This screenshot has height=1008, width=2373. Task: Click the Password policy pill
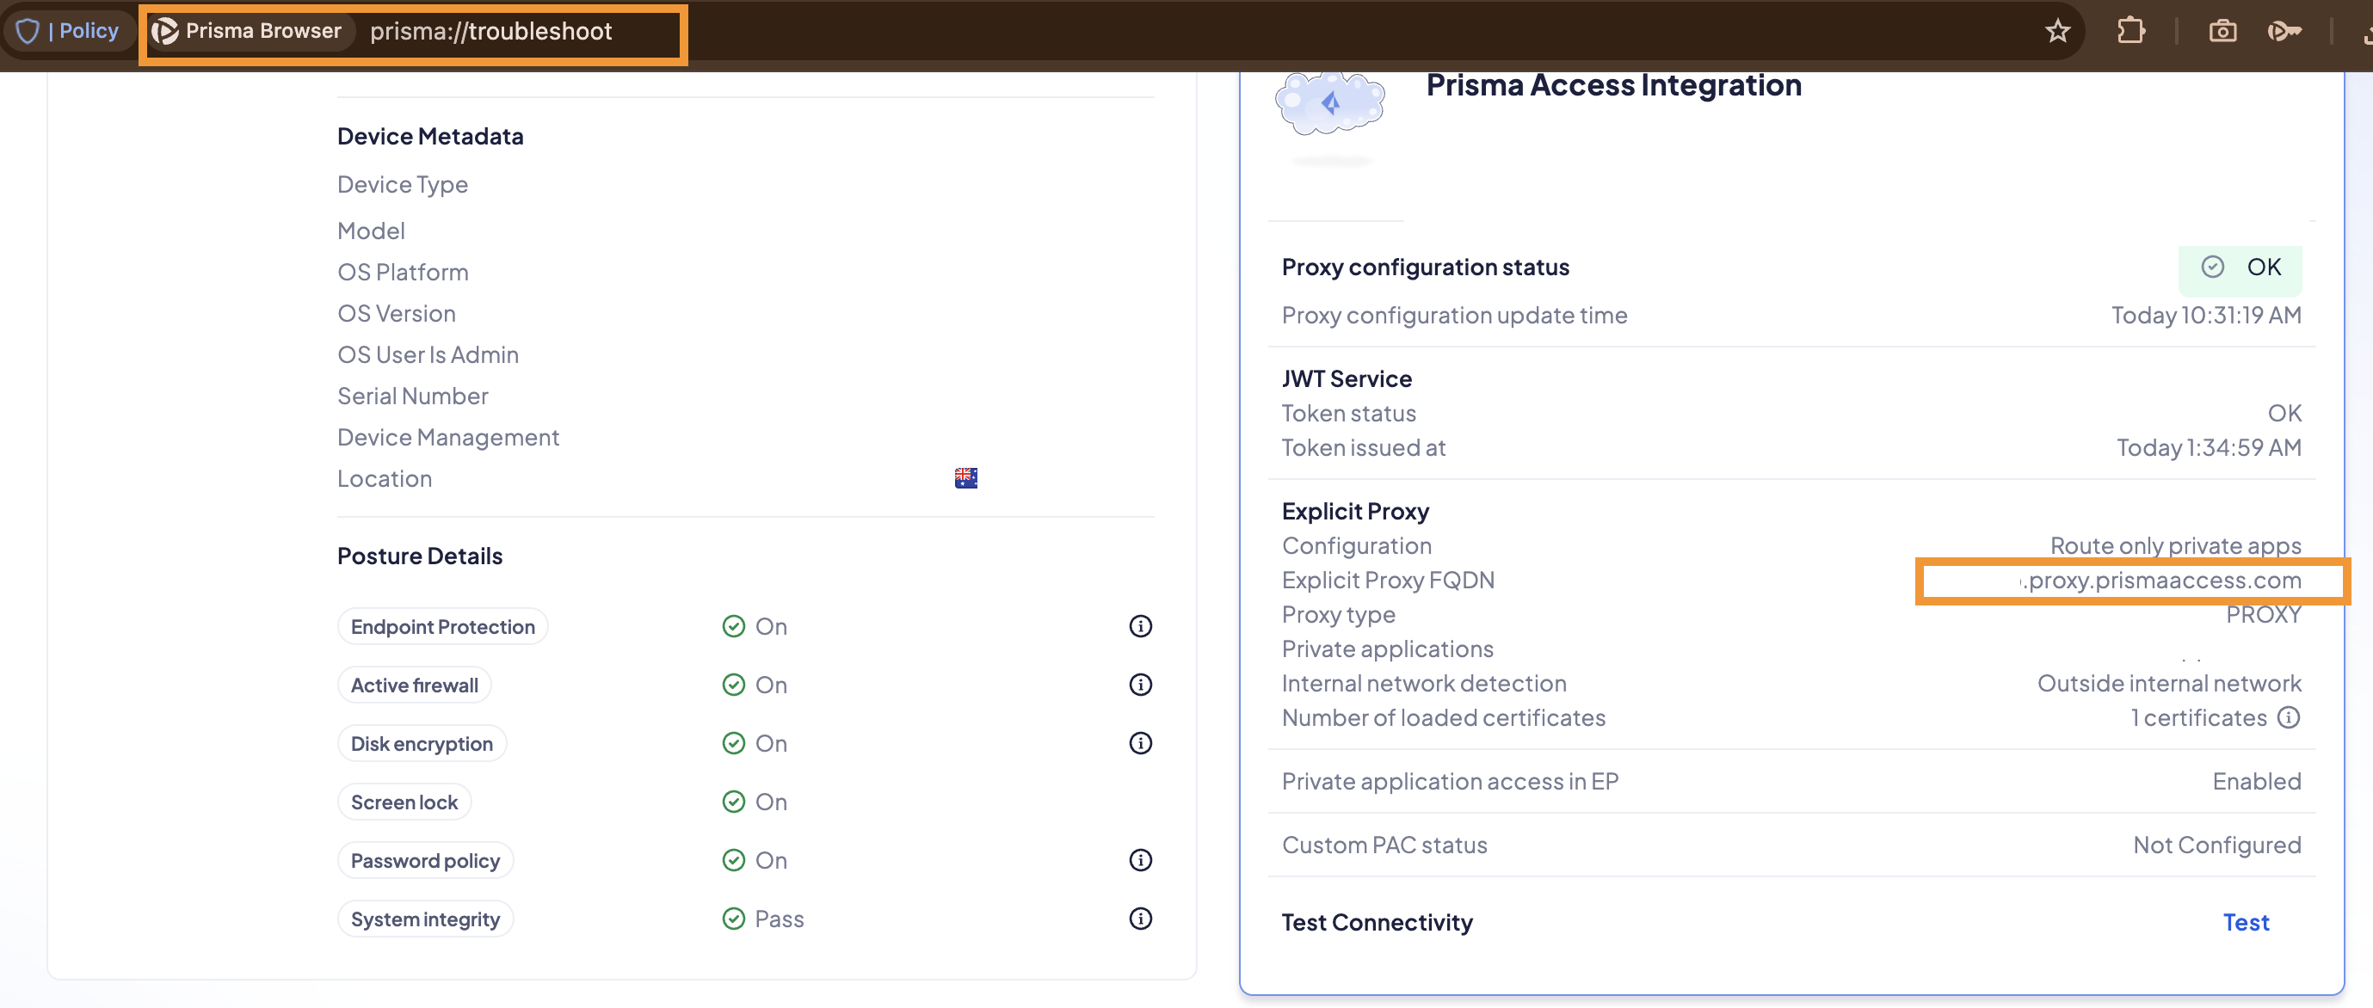point(425,860)
